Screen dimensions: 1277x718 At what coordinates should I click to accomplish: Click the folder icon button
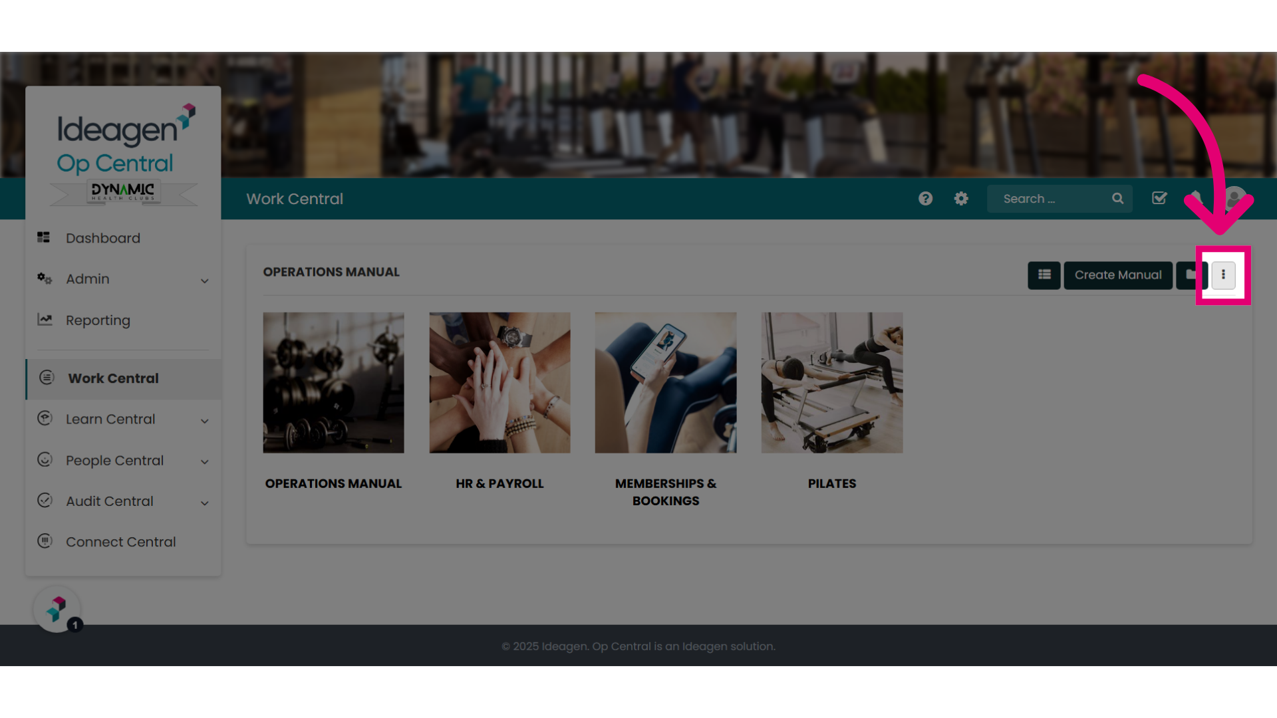pos(1191,275)
